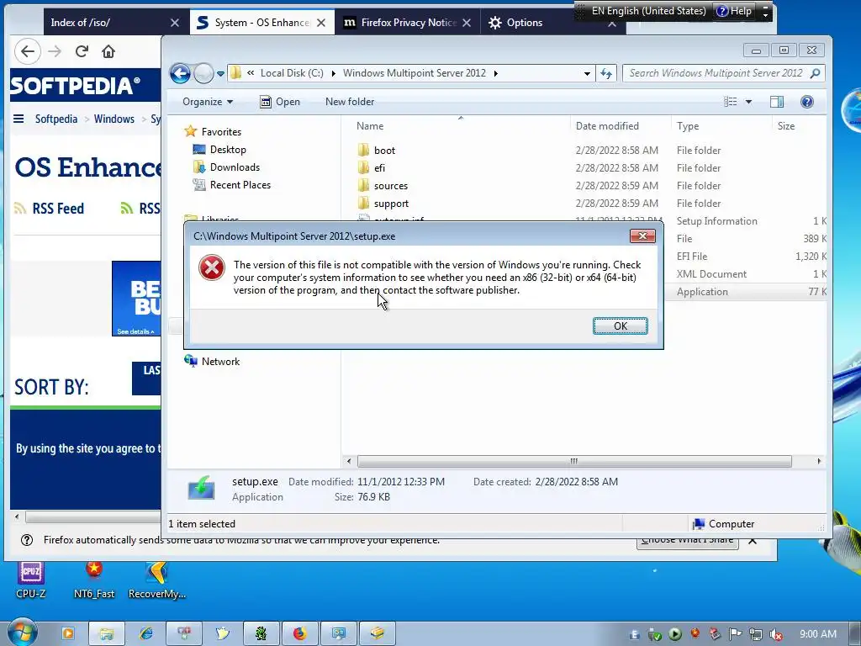861x646 pixels.
Task: Click the Windows Start button
Action: (22, 633)
